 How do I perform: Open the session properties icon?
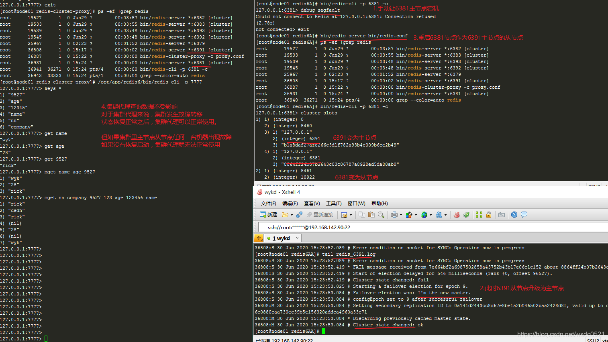[344, 215]
